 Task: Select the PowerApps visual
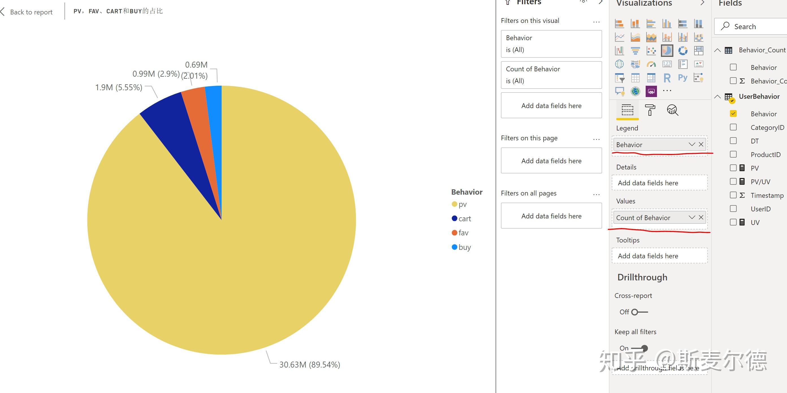click(x=651, y=91)
